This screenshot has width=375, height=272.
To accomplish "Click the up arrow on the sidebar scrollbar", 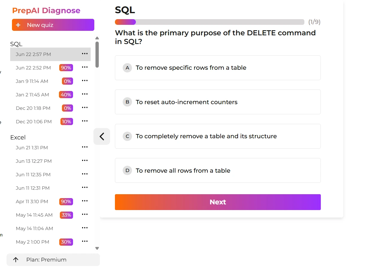I will coord(97,38).
